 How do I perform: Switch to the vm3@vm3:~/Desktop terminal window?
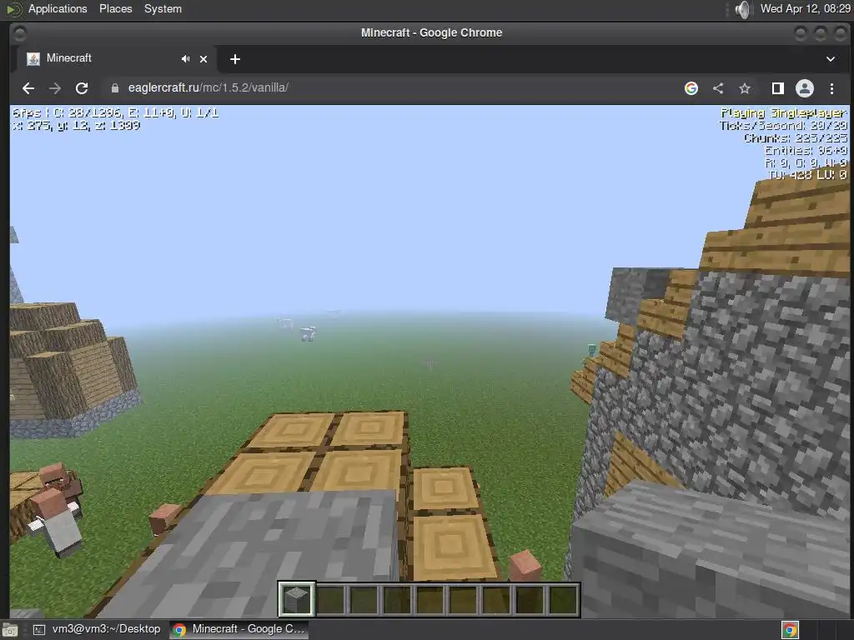tap(98, 629)
